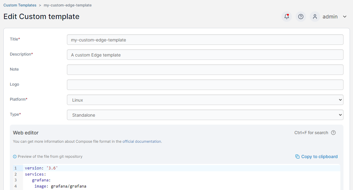
Task: Open the Type dropdown showing Standalone
Action: tap(205, 115)
